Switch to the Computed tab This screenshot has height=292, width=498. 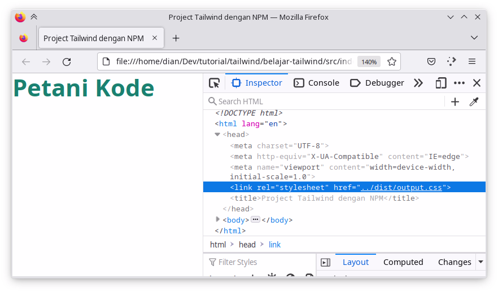pos(403,262)
